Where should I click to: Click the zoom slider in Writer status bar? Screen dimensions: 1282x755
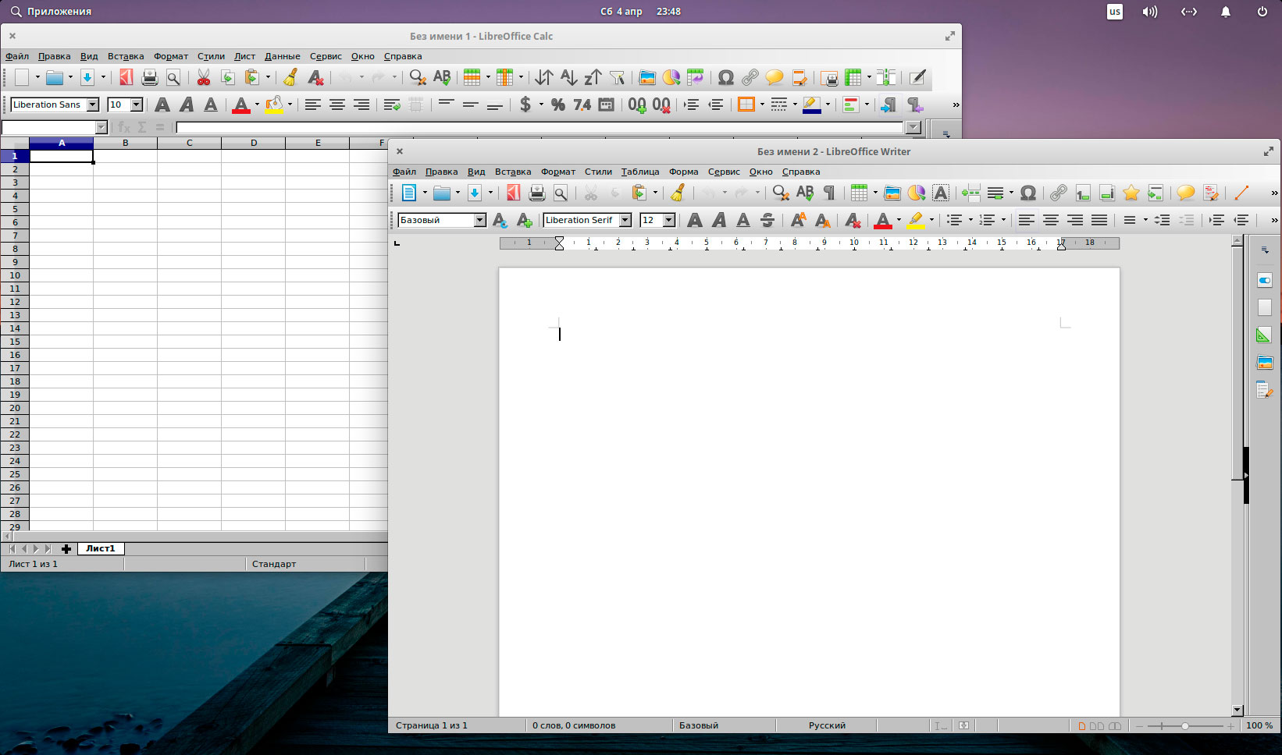pyautogui.click(x=1184, y=725)
